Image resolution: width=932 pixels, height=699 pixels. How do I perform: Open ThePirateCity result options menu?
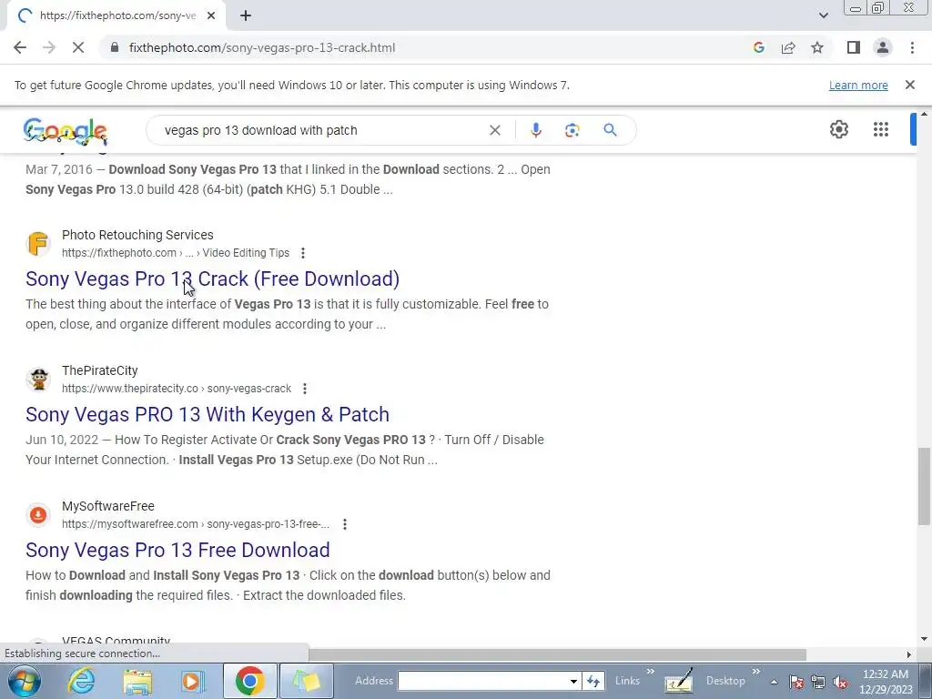pos(305,389)
